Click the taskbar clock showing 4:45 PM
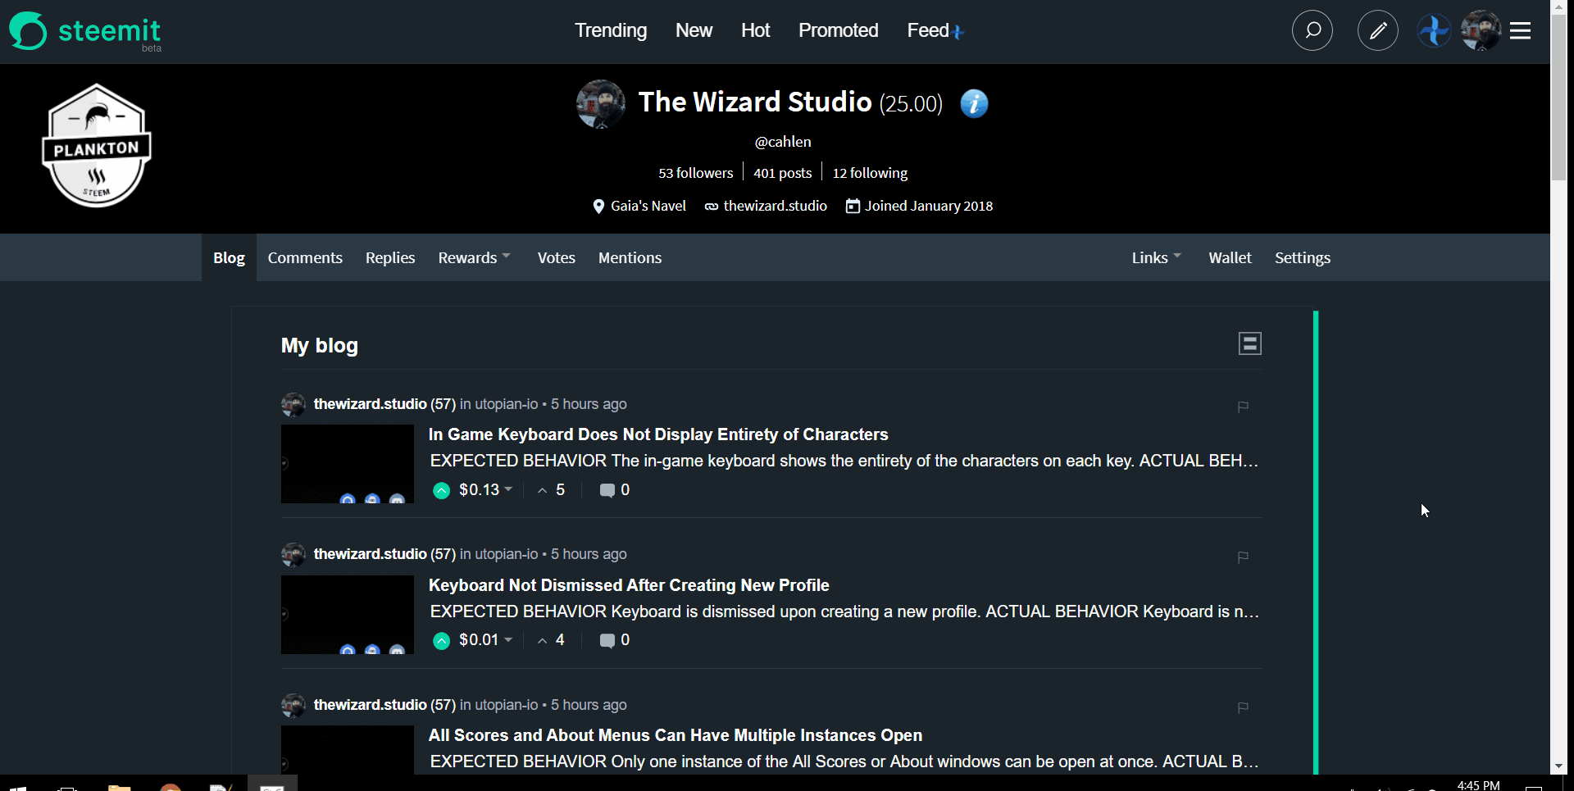Image resolution: width=1574 pixels, height=791 pixels. pos(1478,785)
